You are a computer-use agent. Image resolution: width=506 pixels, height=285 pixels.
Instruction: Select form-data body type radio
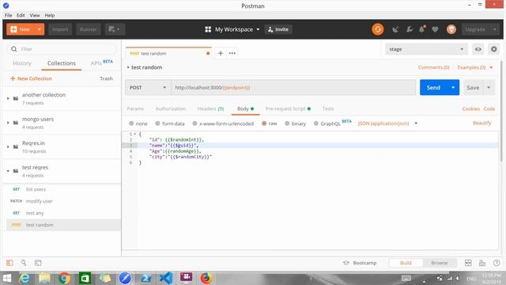(157, 123)
